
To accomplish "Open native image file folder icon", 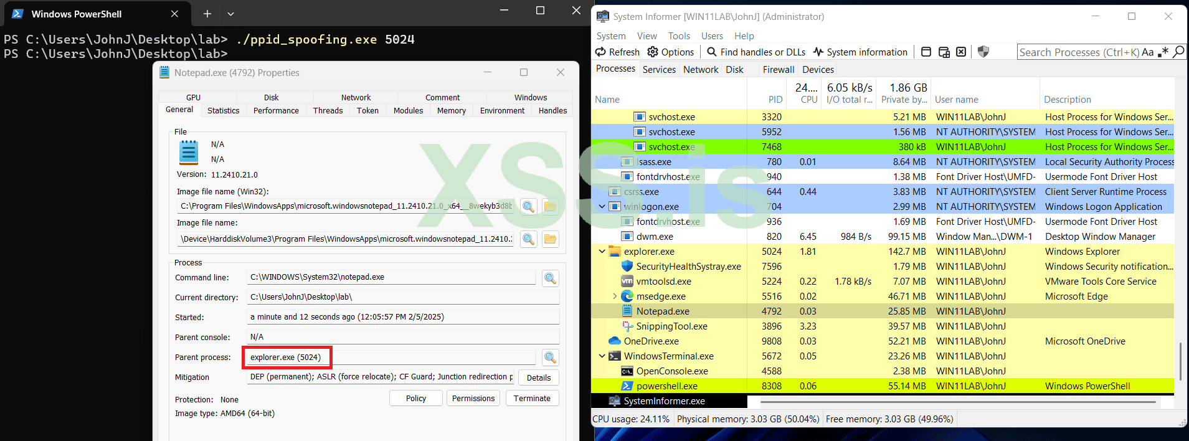I will tap(551, 239).
